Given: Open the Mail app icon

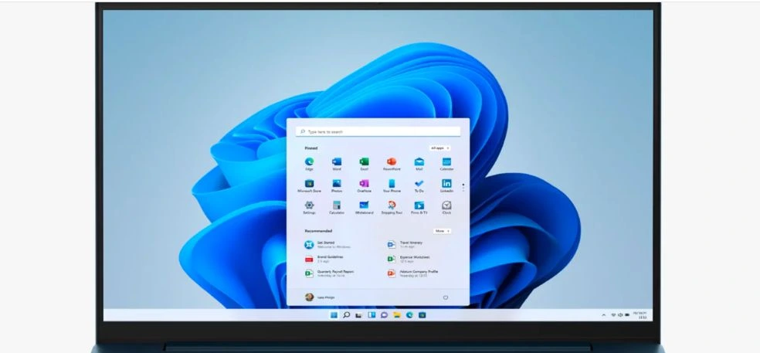Looking at the screenshot, I should [x=419, y=164].
